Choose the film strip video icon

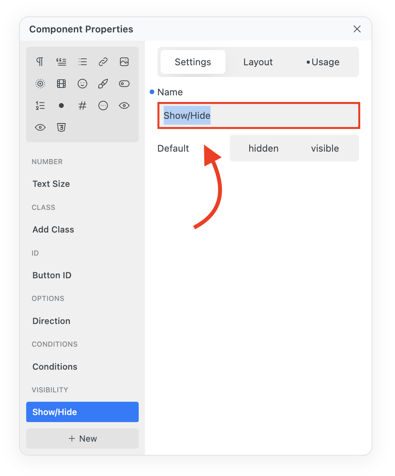[61, 84]
